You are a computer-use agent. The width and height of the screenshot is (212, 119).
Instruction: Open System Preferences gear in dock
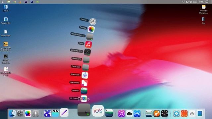click(x=20, y=113)
